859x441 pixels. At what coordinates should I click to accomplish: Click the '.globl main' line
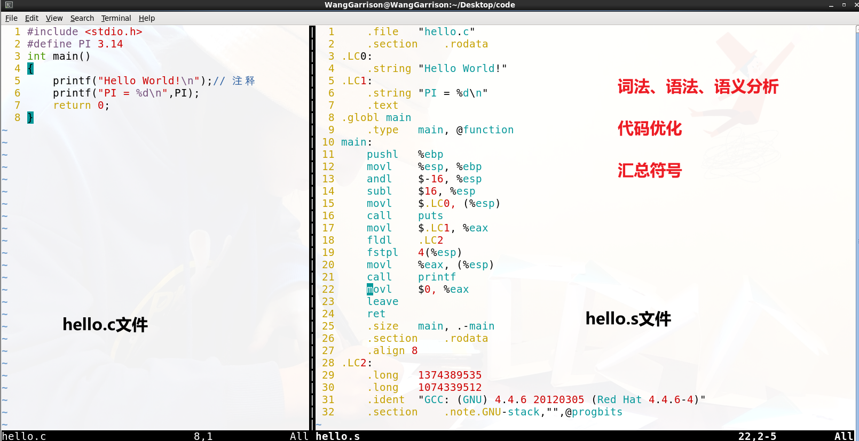pyautogui.click(x=376, y=117)
